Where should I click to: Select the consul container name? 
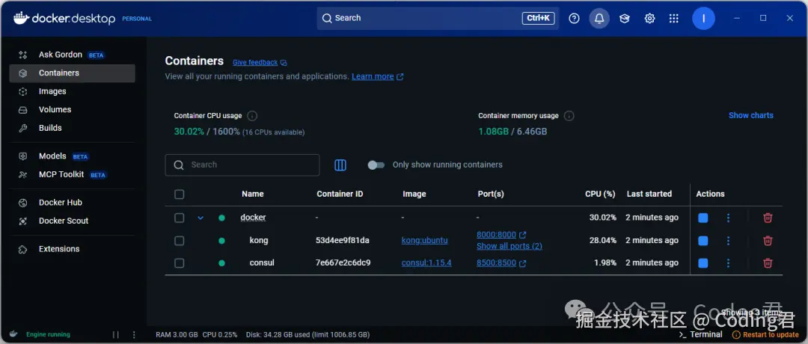click(x=262, y=263)
